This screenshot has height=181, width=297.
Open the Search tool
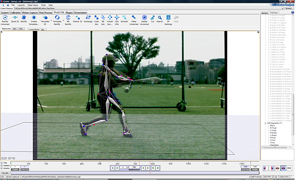160,18
